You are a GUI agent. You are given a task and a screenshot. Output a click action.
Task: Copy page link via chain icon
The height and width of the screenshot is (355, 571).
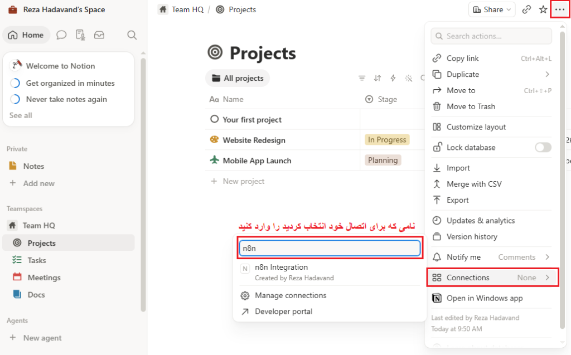point(526,9)
